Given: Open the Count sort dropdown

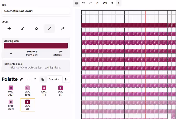Looking at the screenshot, I should pos(54,79).
